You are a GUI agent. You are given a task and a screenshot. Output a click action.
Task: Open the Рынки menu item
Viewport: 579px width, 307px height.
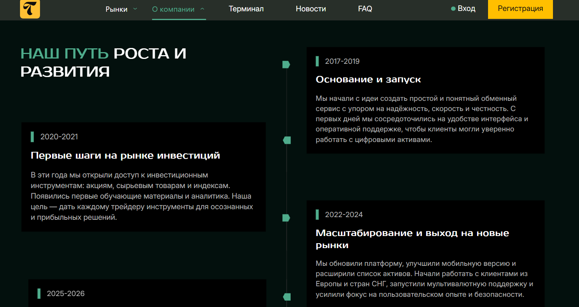click(x=116, y=9)
